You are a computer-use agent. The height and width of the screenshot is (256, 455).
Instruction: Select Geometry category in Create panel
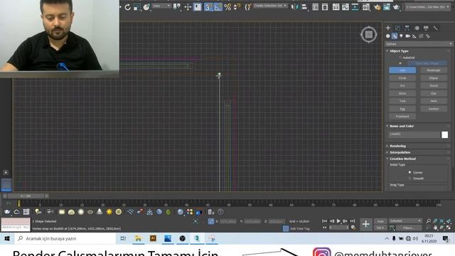coord(388,36)
